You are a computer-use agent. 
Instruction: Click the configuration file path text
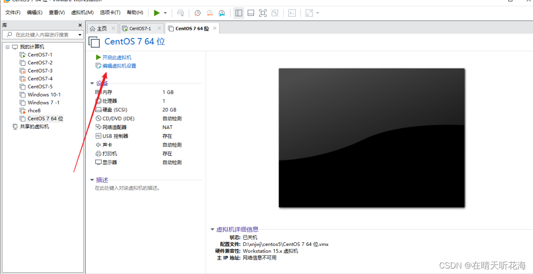click(285, 244)
